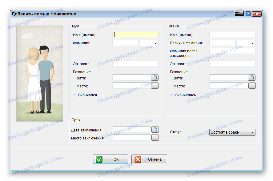Click husband's birth Дата field

[132, 78]
